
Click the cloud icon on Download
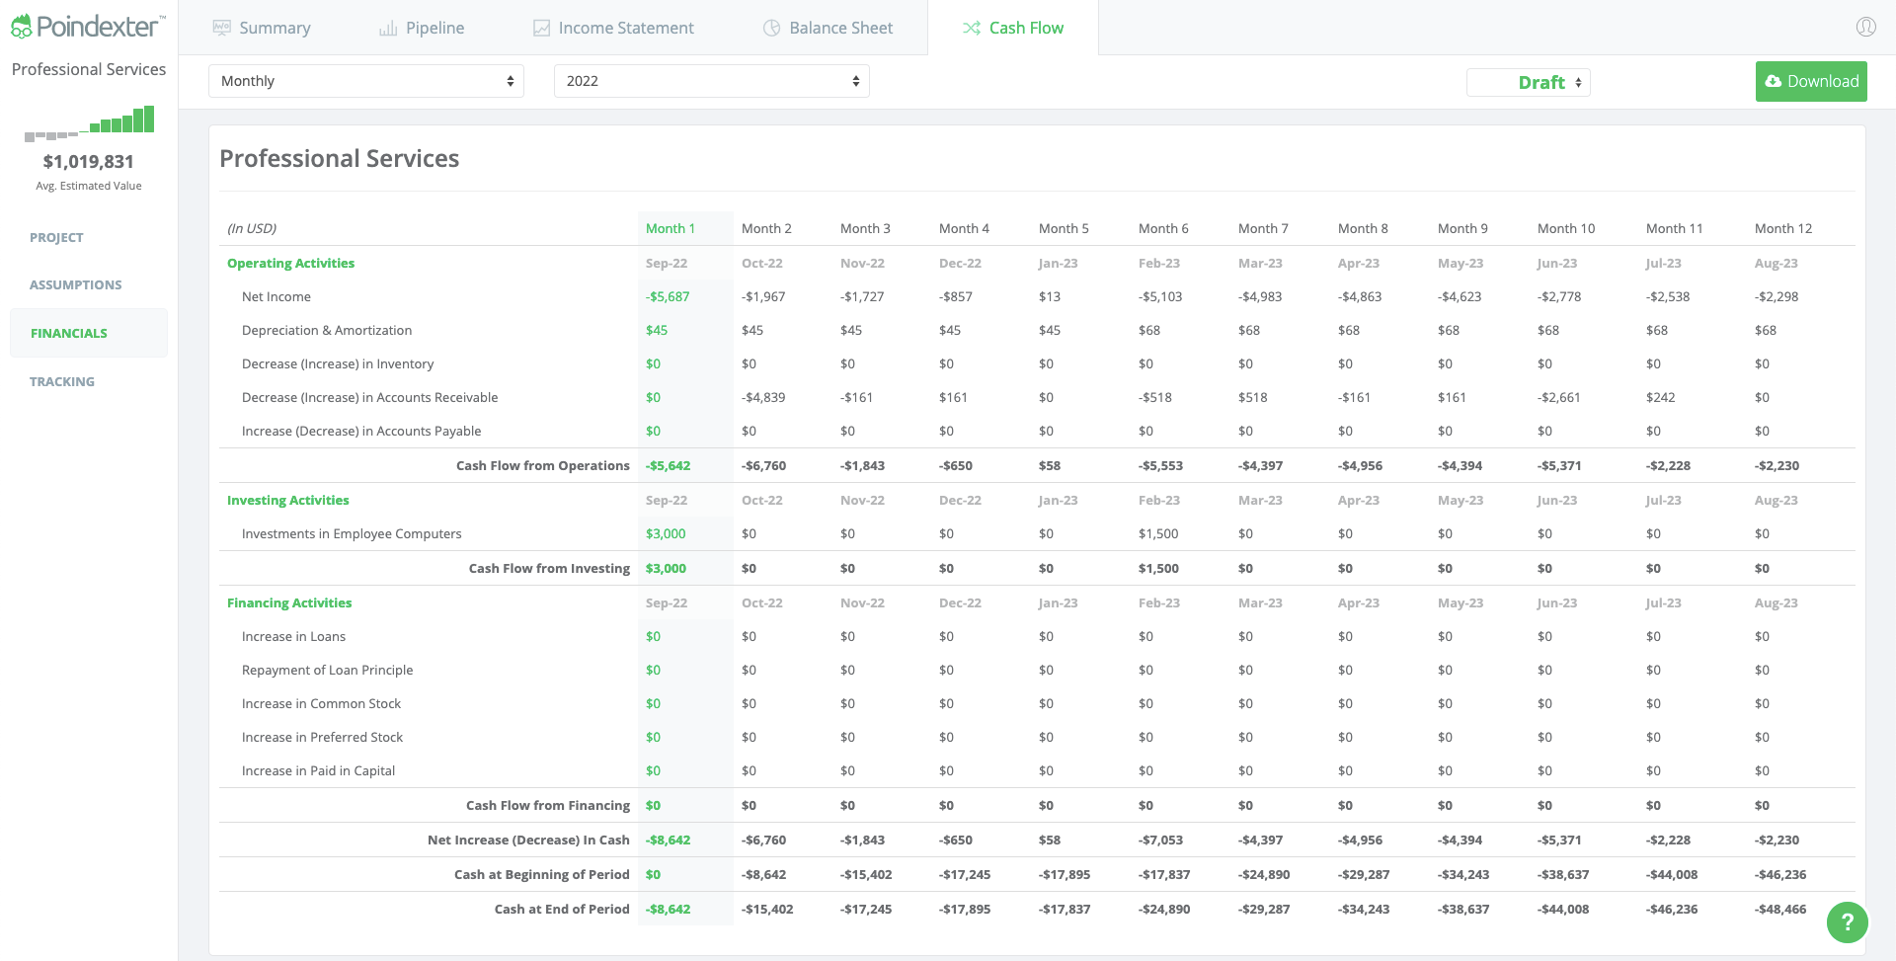coord(1774,81)
